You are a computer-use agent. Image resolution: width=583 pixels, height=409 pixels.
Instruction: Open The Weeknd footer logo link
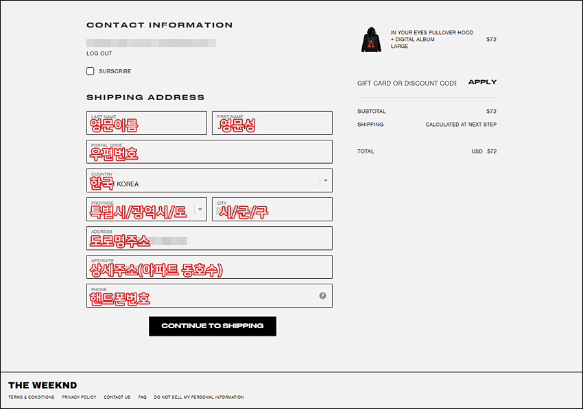point(43,385)
